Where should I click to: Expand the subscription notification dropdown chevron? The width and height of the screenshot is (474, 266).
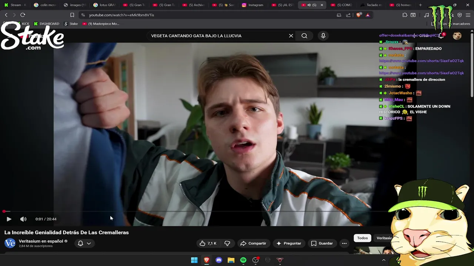pyautogui.click(x=89, y=243)
